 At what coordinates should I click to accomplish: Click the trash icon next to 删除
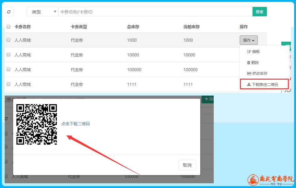(249, 63)
